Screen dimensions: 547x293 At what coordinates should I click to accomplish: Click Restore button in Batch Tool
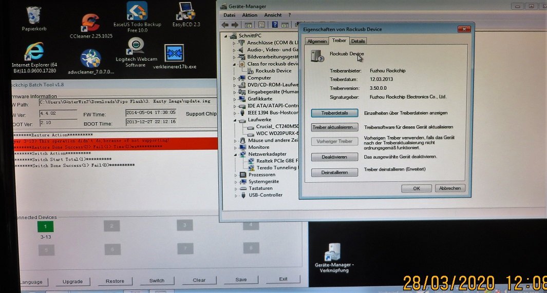point(115,281)
